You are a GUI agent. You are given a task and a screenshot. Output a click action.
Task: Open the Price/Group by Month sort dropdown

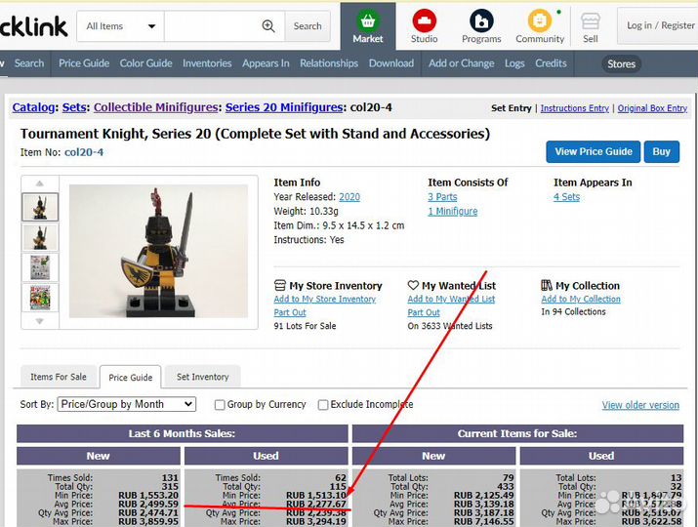coord(127,404)
